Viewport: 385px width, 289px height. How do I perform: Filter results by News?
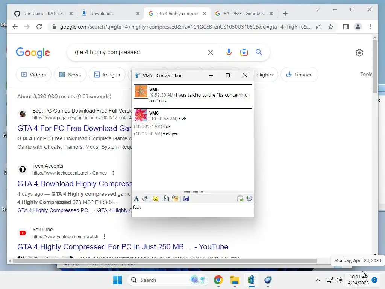(x=70, y=75)
